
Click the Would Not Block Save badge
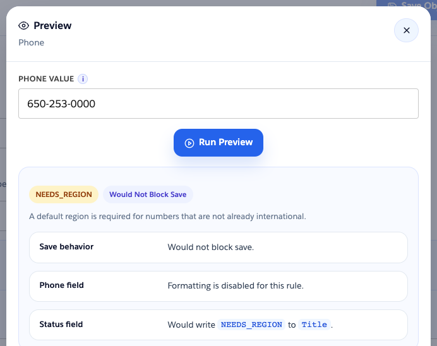click(148, 194)
